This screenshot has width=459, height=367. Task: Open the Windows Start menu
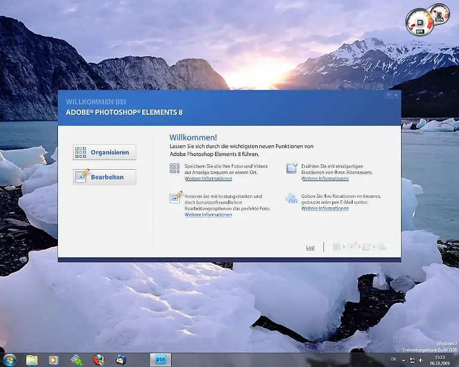(10, 359)
